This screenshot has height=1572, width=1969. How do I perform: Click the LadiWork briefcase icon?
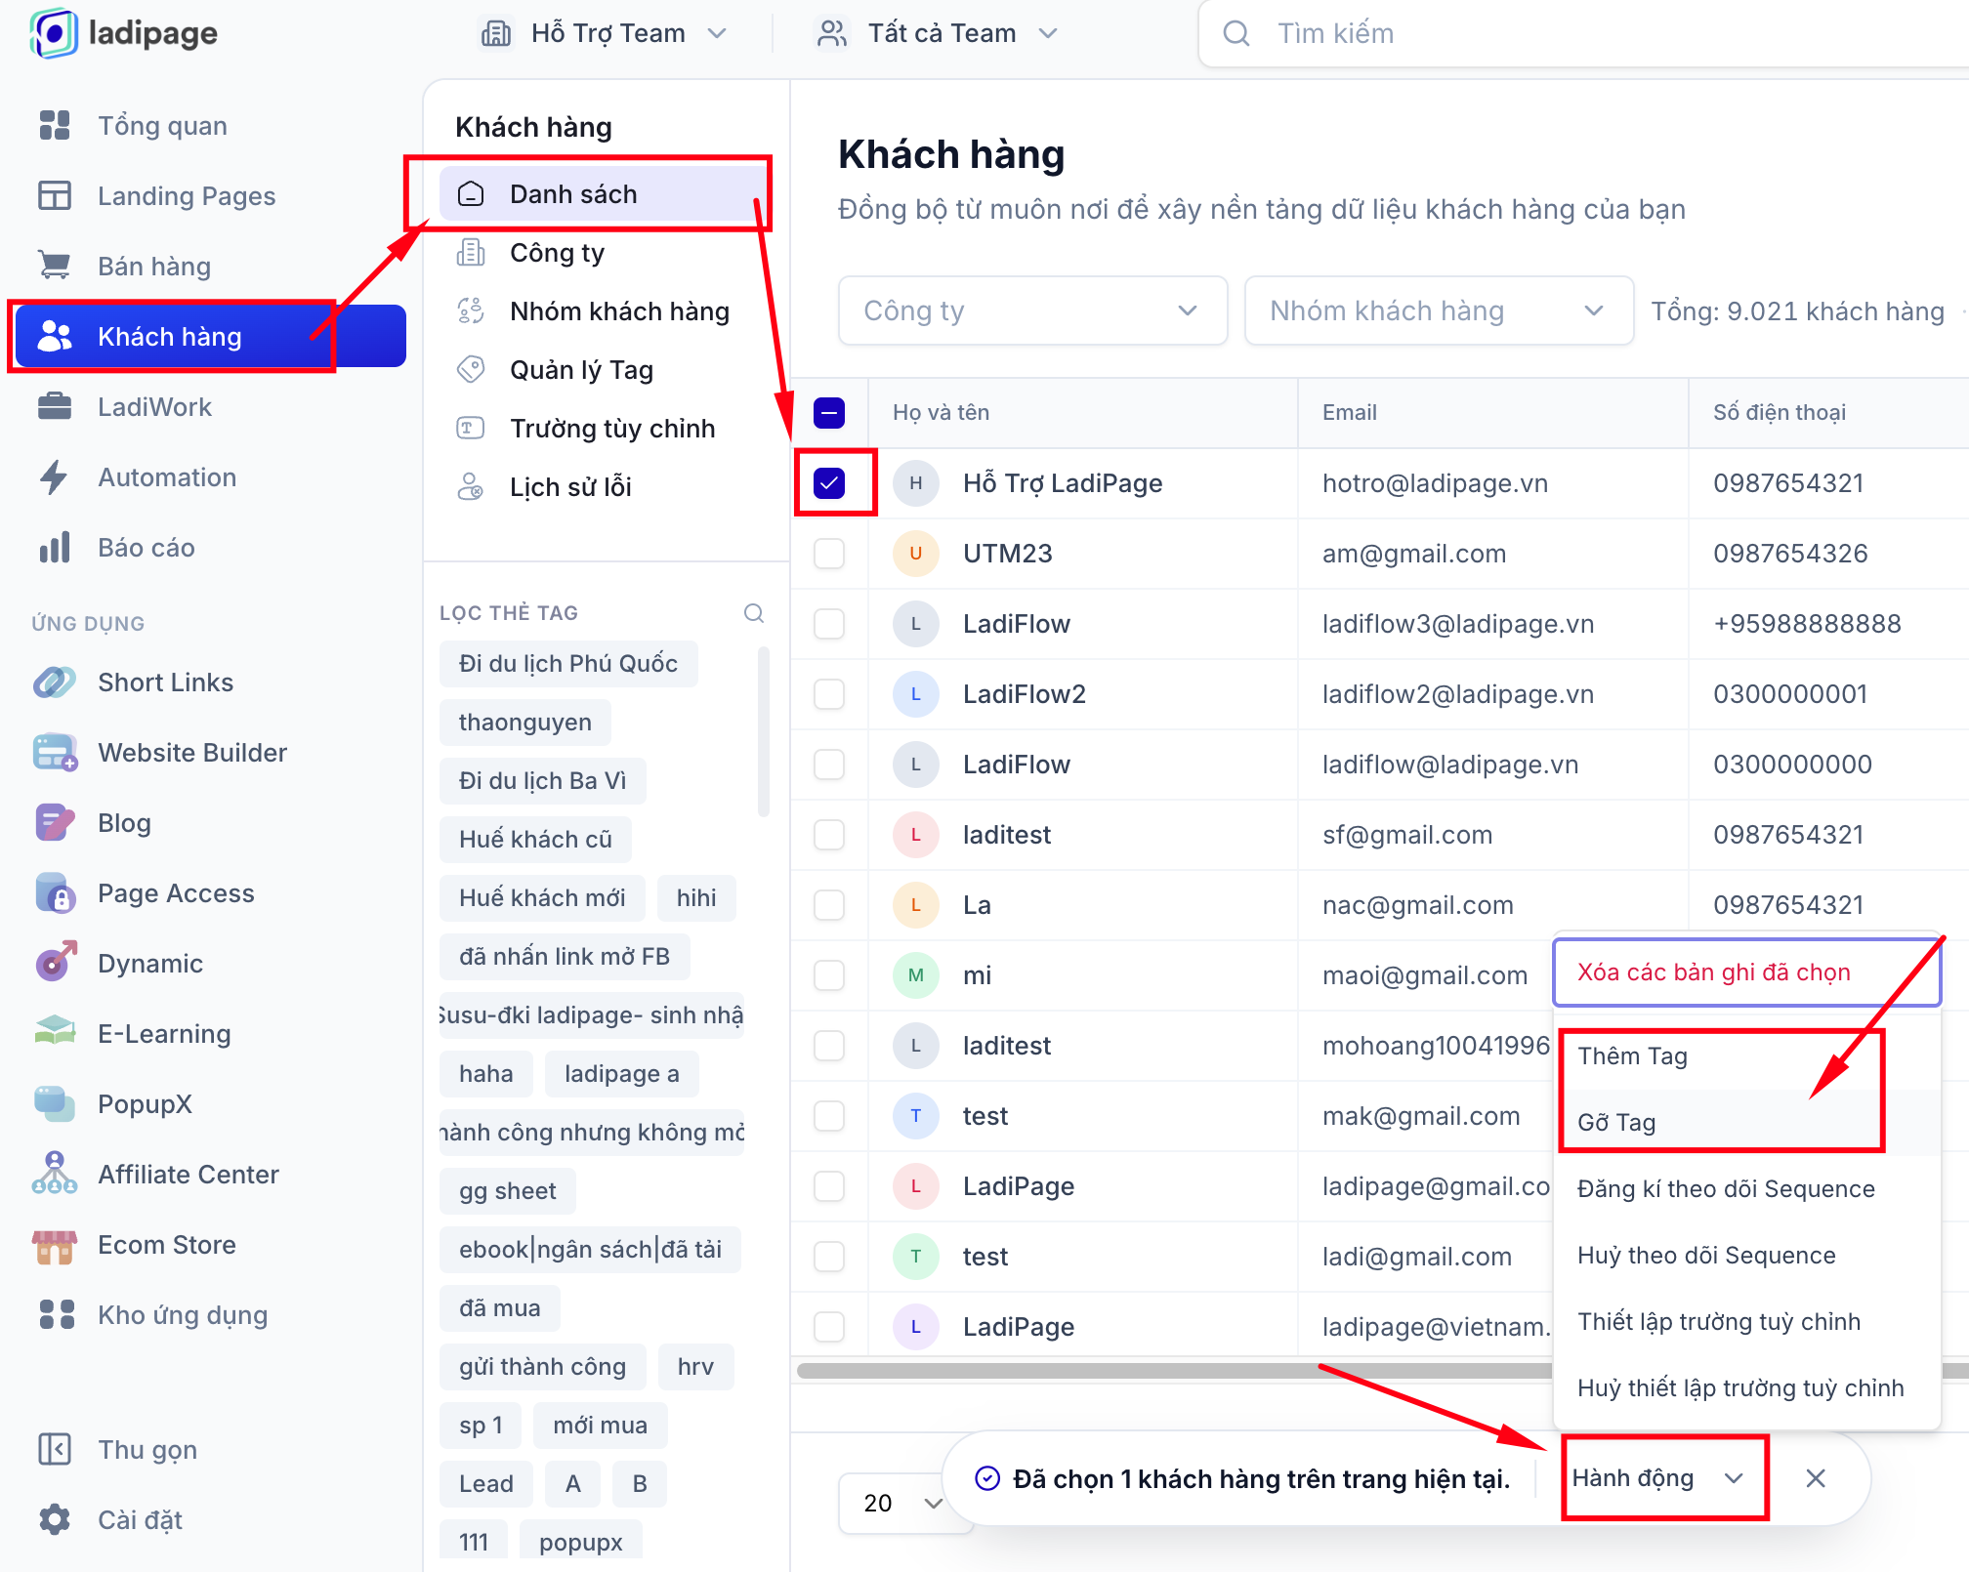(x=55, y=406)
